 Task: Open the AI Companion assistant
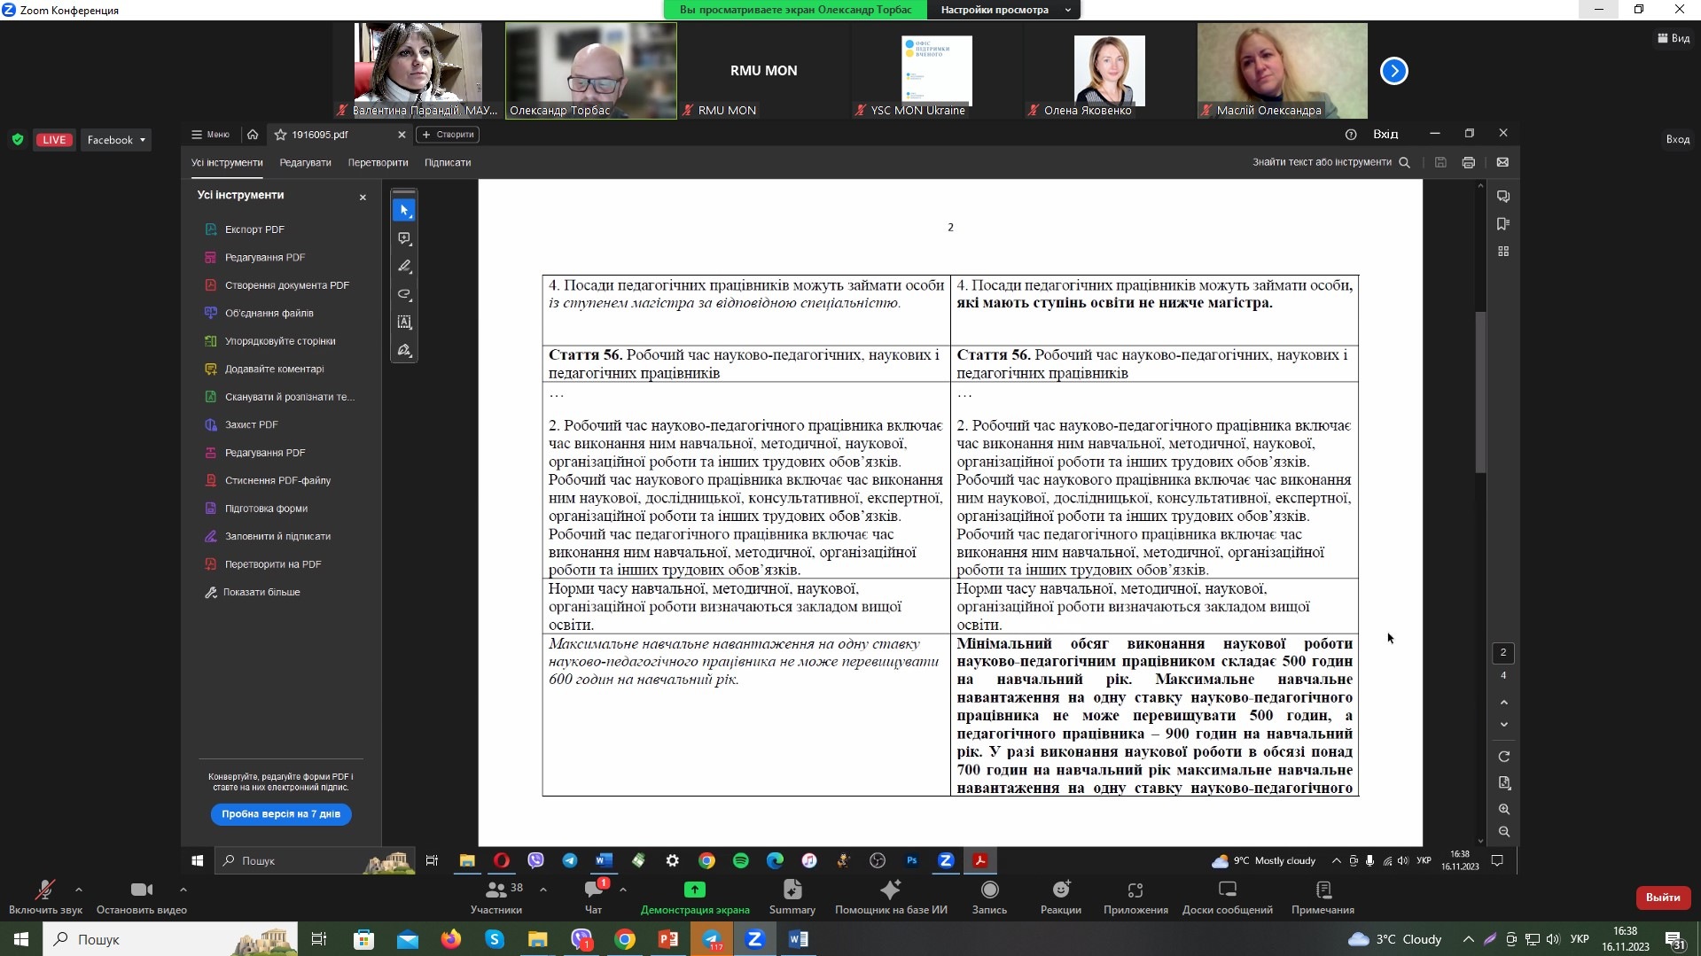tap(890, 890)
